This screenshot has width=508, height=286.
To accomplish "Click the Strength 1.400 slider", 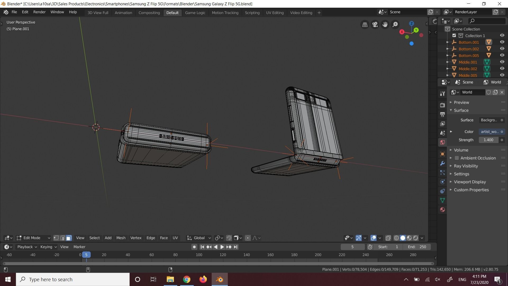I will coord(488,140).
